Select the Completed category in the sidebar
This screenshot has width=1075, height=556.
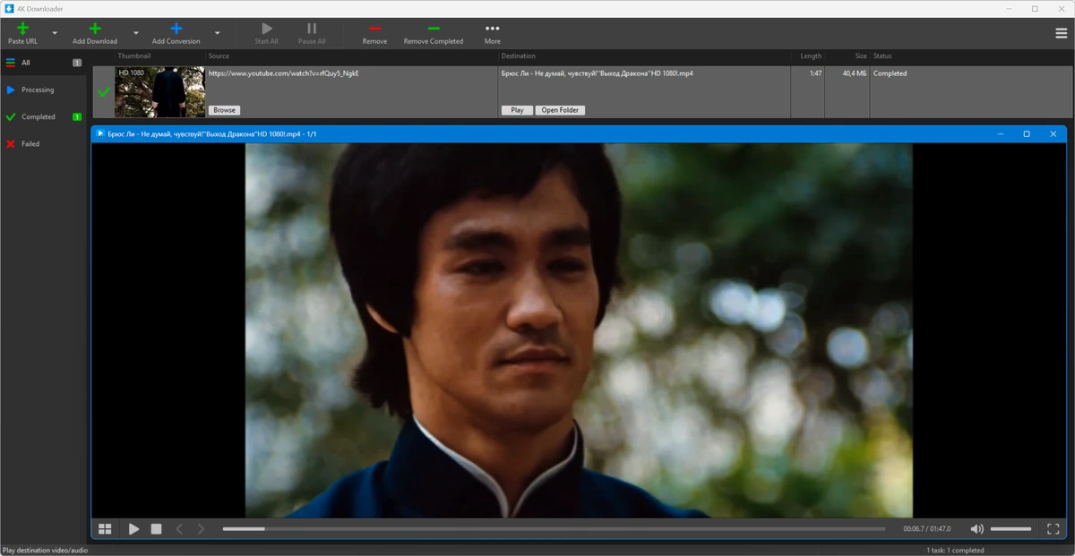[43, 116]
